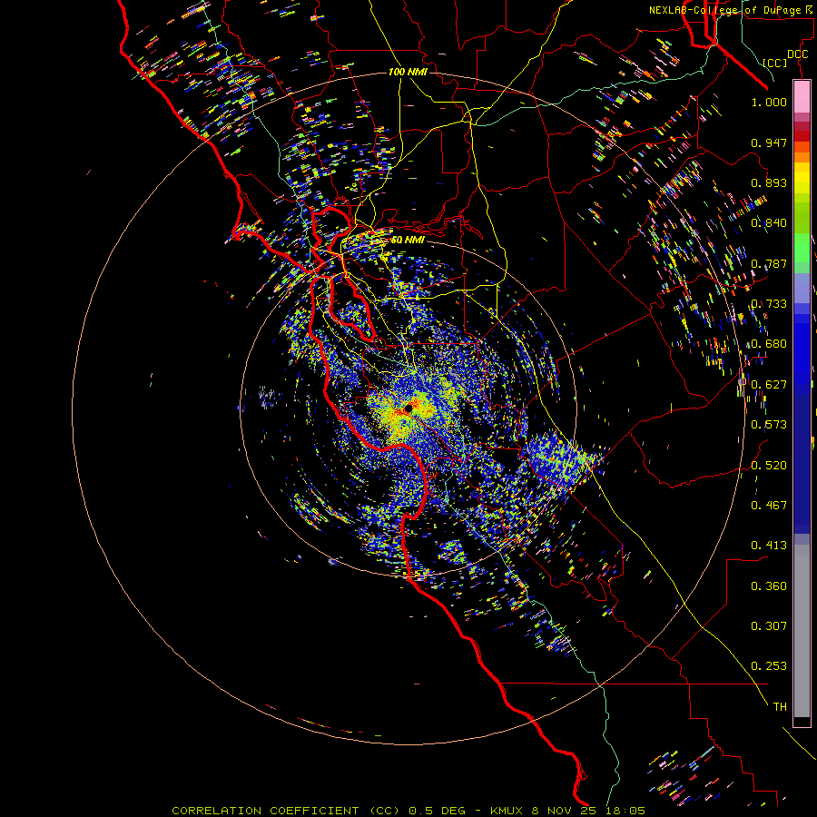Select the 0.680 legend value
Screen dimensions: 817x817
tap(769, 344)
